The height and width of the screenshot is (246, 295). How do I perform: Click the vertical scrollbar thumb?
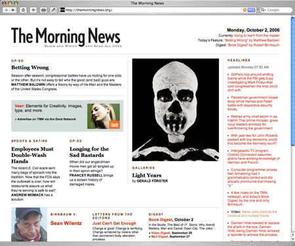coord(293,82)
